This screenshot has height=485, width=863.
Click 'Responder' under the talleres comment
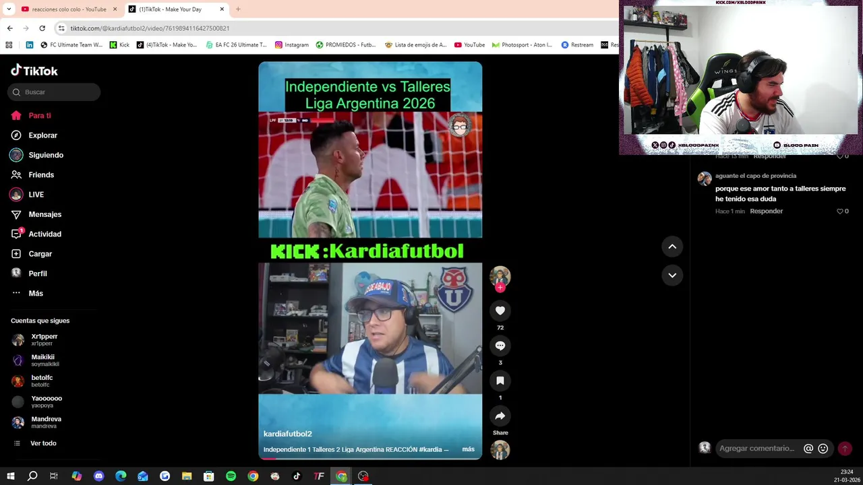click(767, 212)
